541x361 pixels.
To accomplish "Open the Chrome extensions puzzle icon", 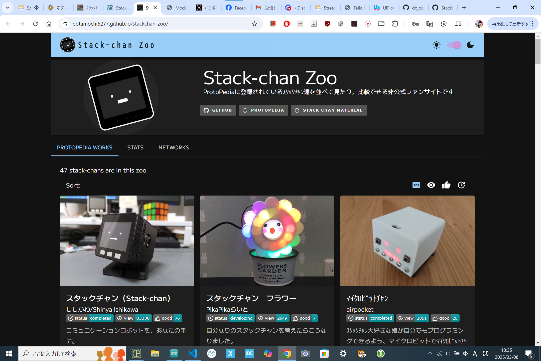I will pos(395,24).
